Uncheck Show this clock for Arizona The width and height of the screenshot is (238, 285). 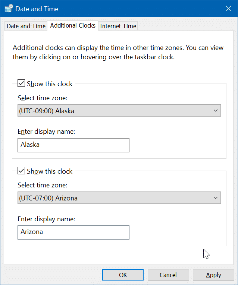point(21,171)
